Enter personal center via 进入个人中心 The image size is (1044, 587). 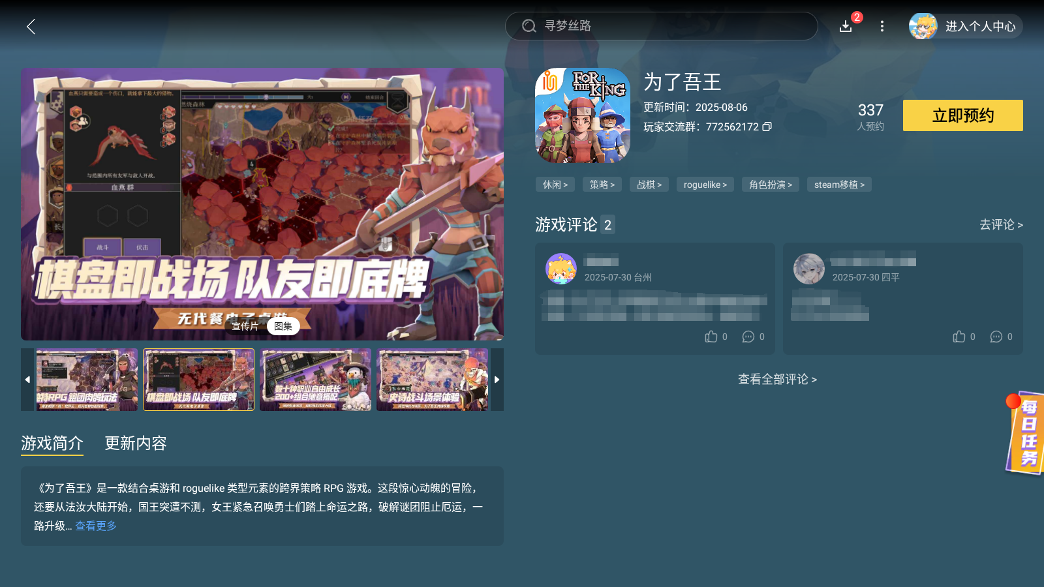click(x=980, y=26)
